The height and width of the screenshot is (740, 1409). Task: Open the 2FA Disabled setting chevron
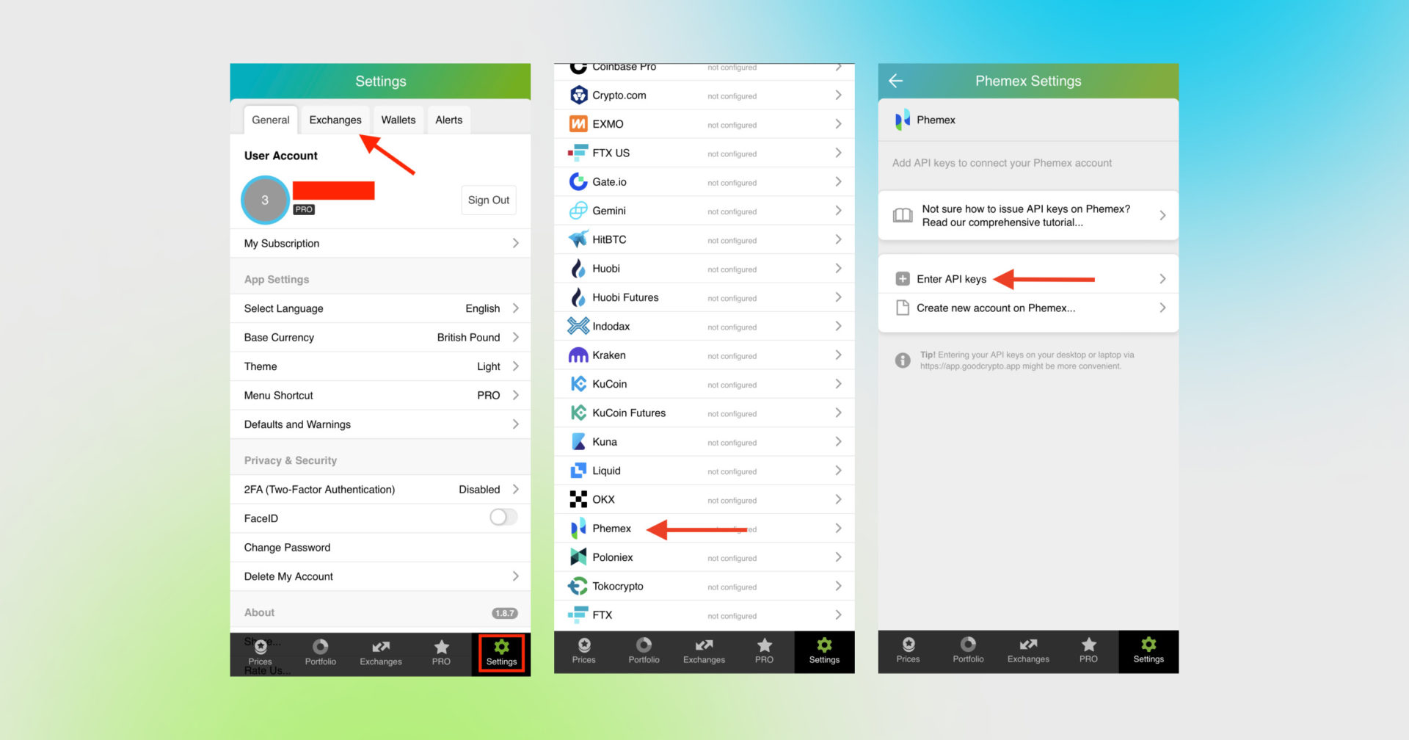pos(515,490)
